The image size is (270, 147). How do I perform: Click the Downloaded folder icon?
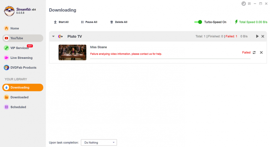pyautogui.click(x=6, y=97)
